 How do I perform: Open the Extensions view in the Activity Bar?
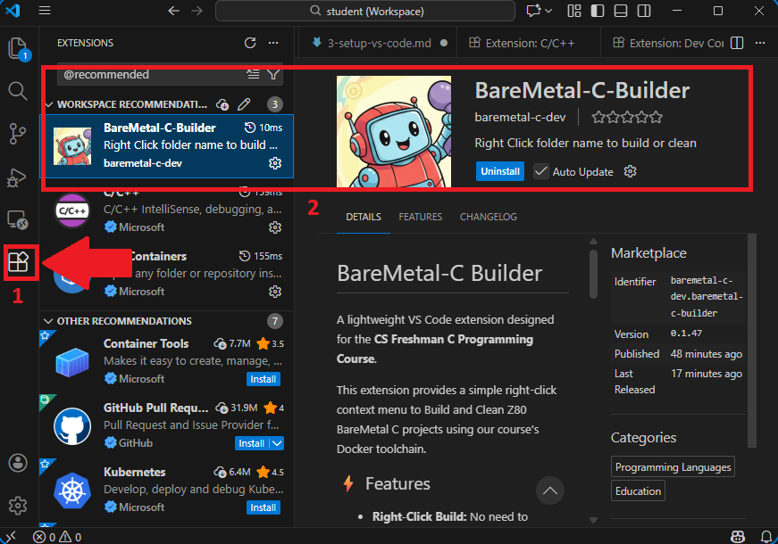(x=18, y=262)
